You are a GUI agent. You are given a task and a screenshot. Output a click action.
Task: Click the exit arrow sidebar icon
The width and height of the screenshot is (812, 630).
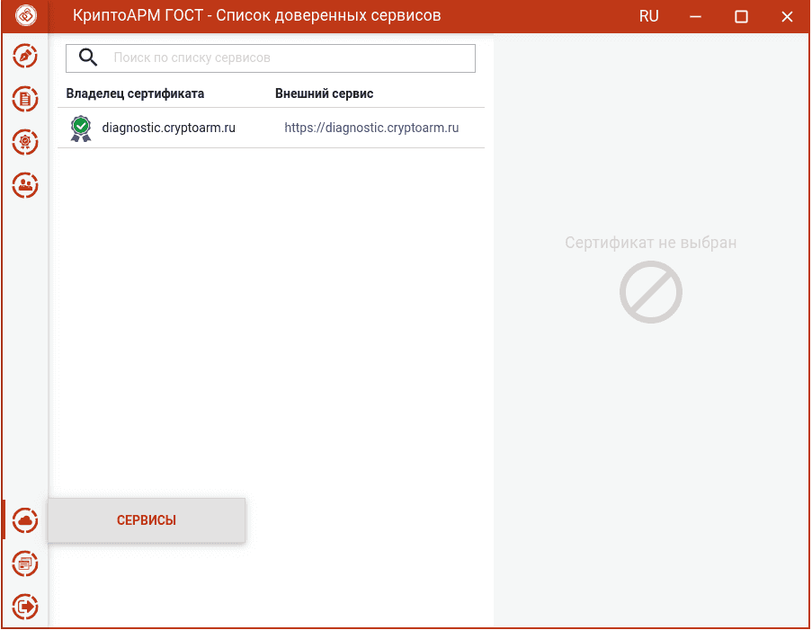[x=25, y=606]
